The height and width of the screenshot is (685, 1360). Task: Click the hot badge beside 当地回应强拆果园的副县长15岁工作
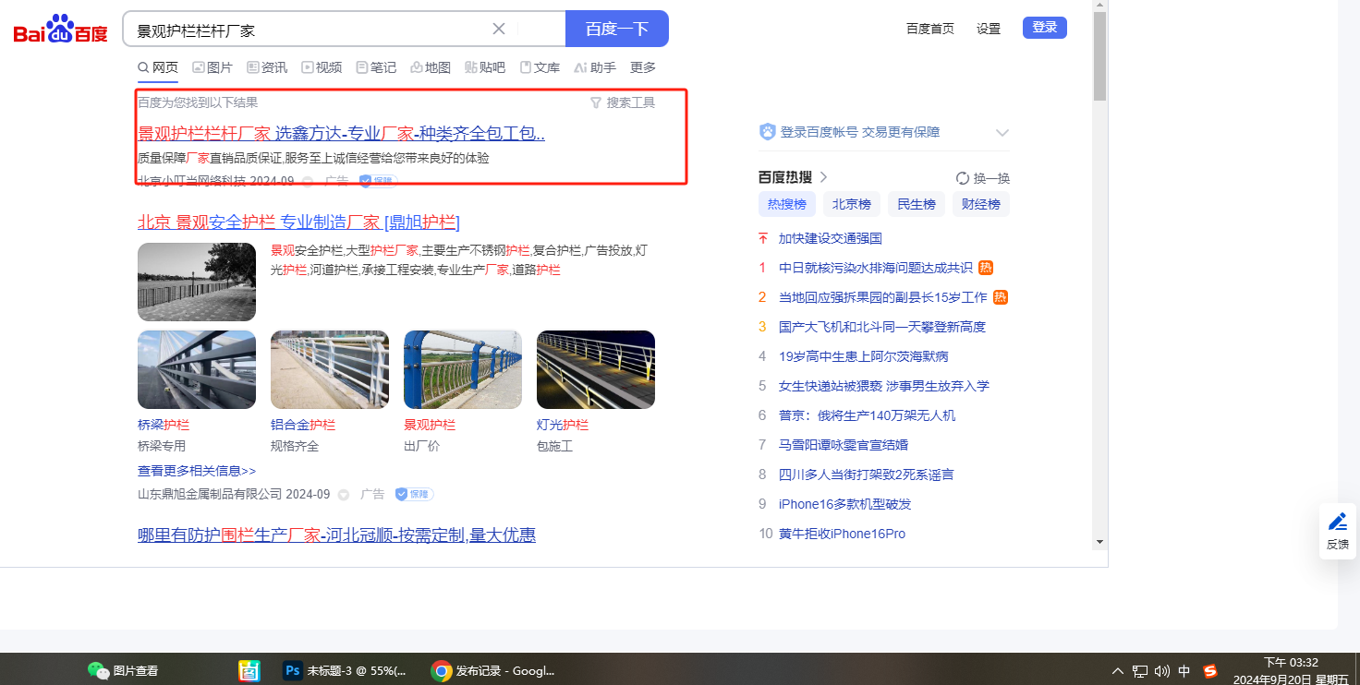pos(1001,297)
